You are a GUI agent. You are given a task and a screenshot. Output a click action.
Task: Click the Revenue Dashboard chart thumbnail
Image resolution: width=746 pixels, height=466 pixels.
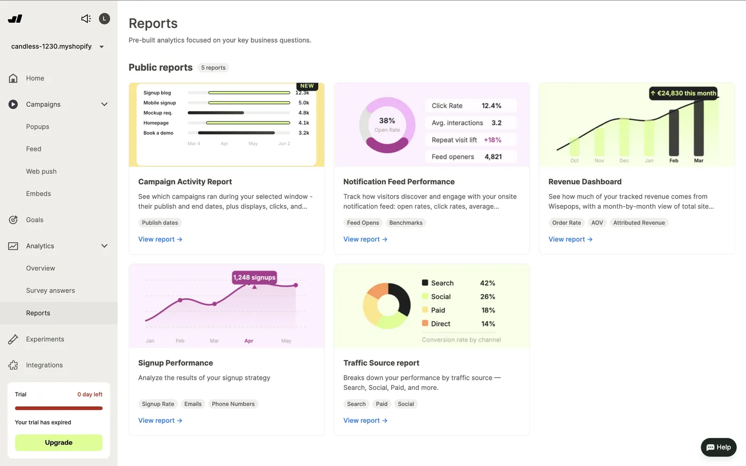point(637,125)
